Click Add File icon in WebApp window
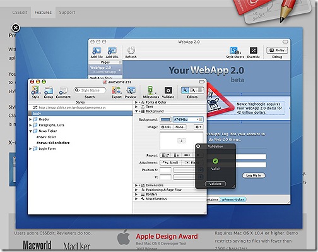Viewport: 318px width, 252px height. [x=97, y=51]
